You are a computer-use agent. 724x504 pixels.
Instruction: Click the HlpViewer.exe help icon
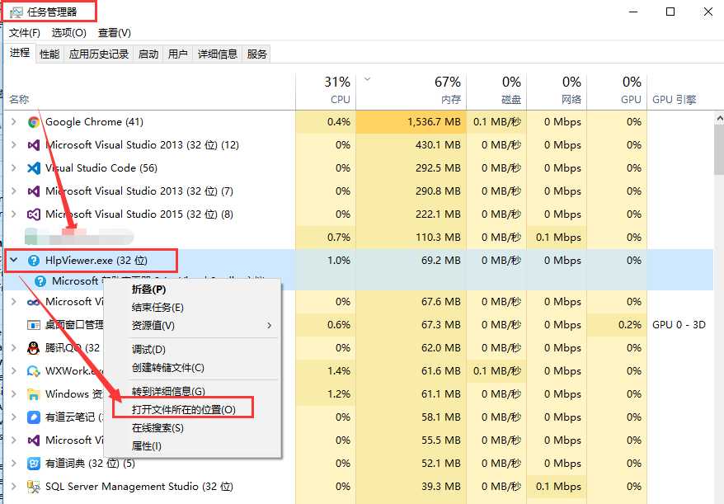pyautogui.click(x=33, y=261)
